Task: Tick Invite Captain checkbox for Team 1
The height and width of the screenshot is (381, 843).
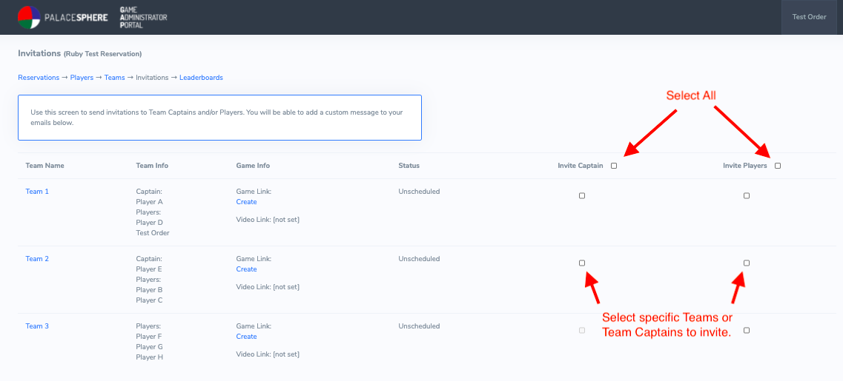Action: [x=582, y=196]
